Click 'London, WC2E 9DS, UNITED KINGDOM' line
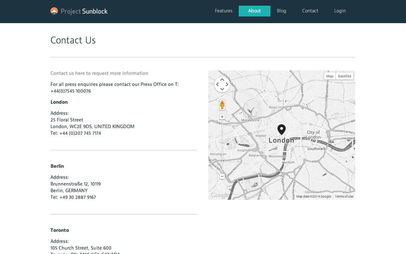Viewport: 406px width, 254px height. (x=92, y=127)
